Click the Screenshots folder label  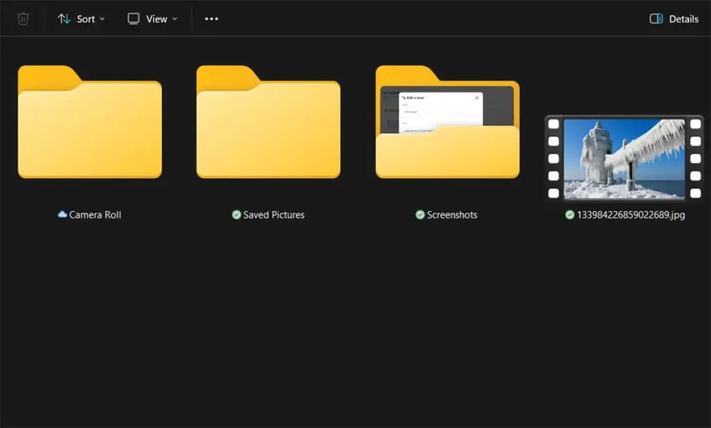452,214
